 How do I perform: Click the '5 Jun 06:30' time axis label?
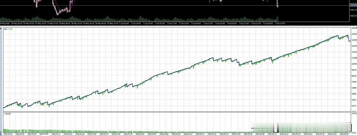pos(268,23)
